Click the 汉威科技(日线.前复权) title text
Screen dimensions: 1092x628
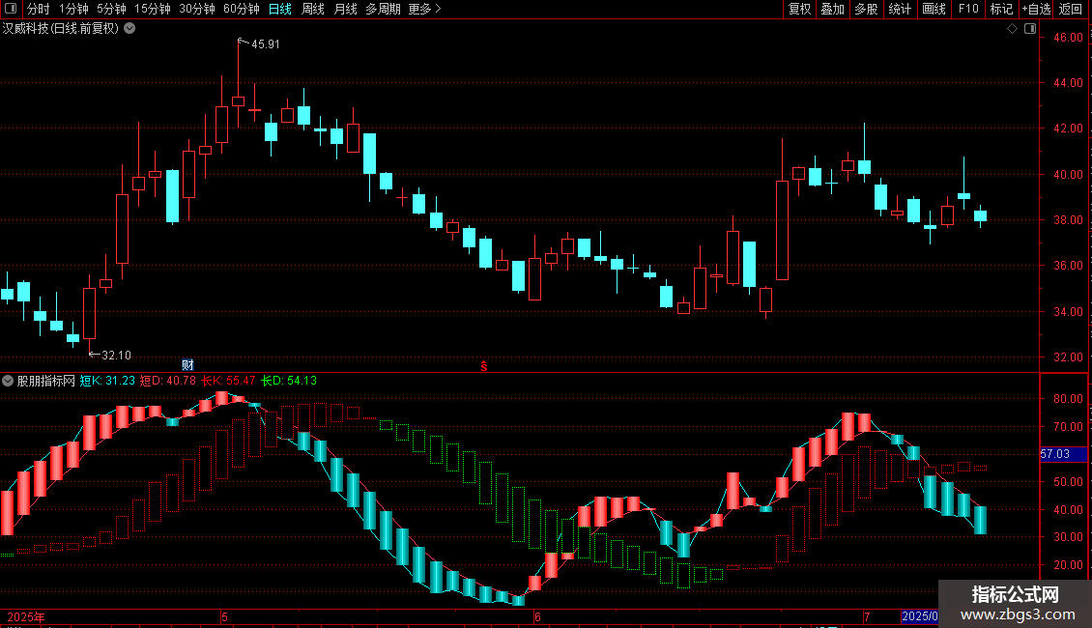click(61, 29)
